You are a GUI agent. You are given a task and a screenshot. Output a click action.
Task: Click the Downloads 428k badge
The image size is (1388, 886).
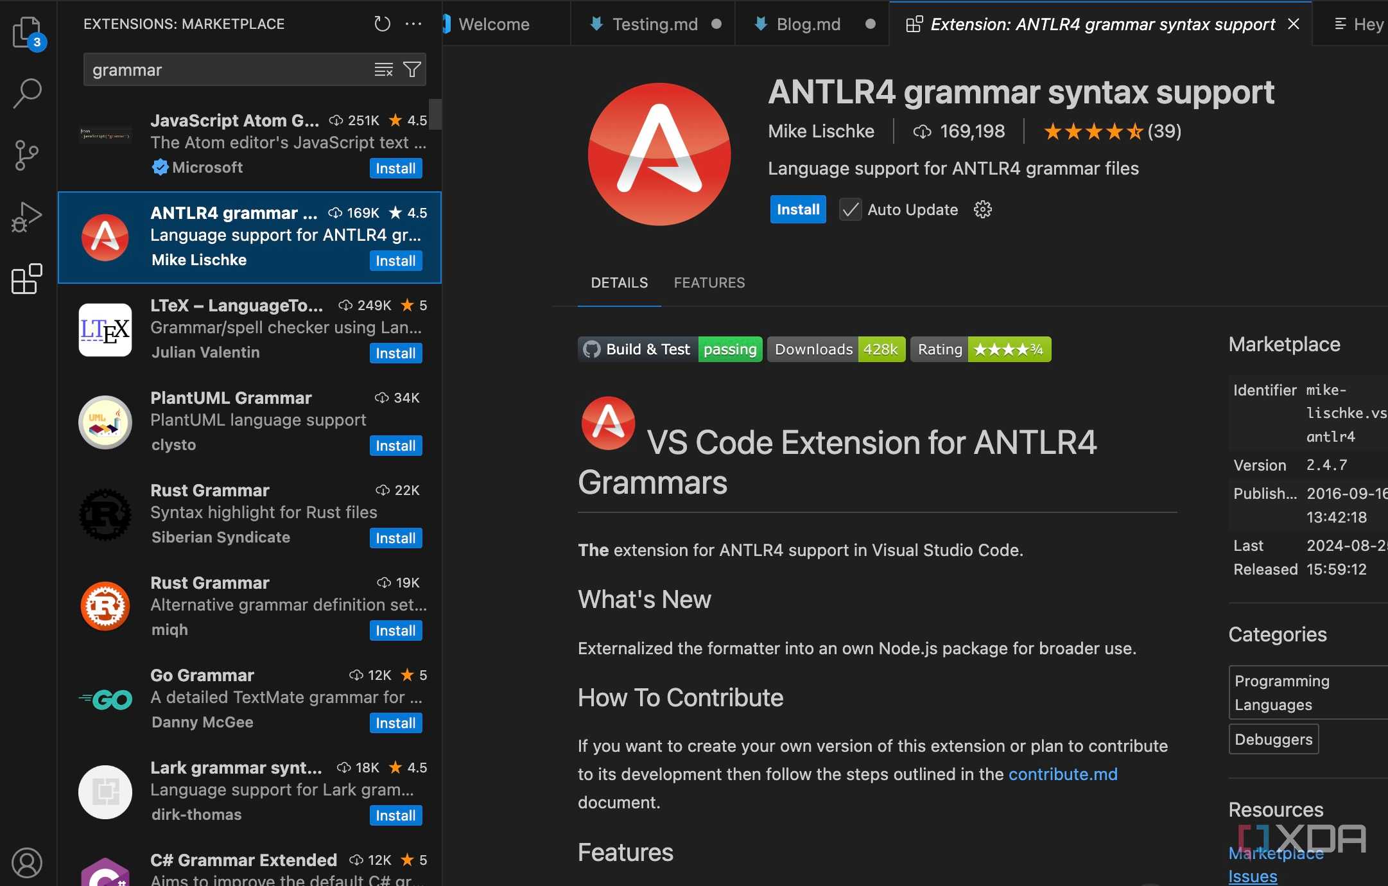(x=837, y=349)
